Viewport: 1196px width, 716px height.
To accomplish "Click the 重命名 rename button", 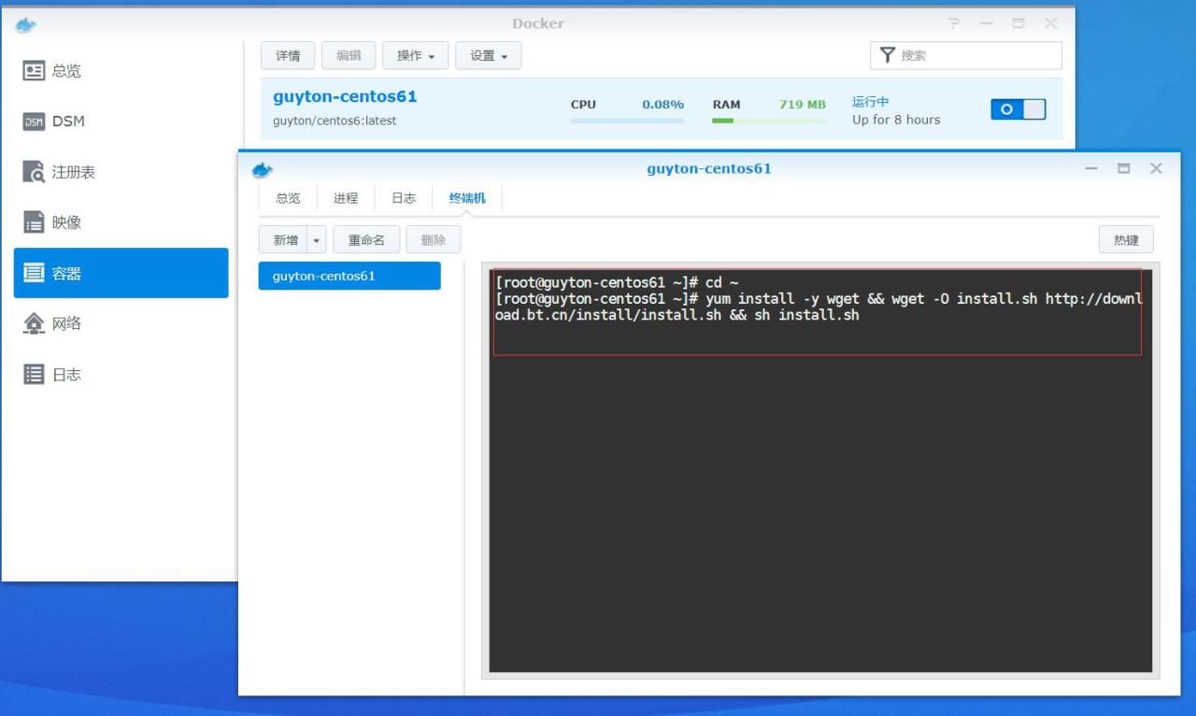I will point(366,240).
